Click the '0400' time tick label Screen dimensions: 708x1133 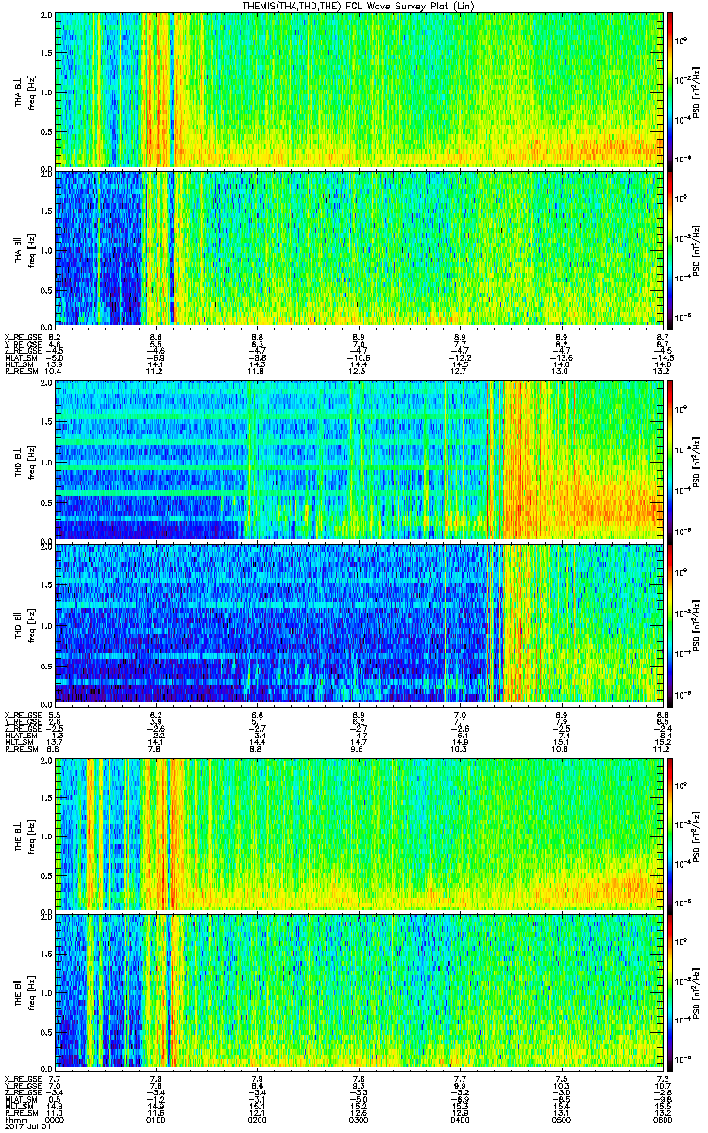coord(459,1121)
